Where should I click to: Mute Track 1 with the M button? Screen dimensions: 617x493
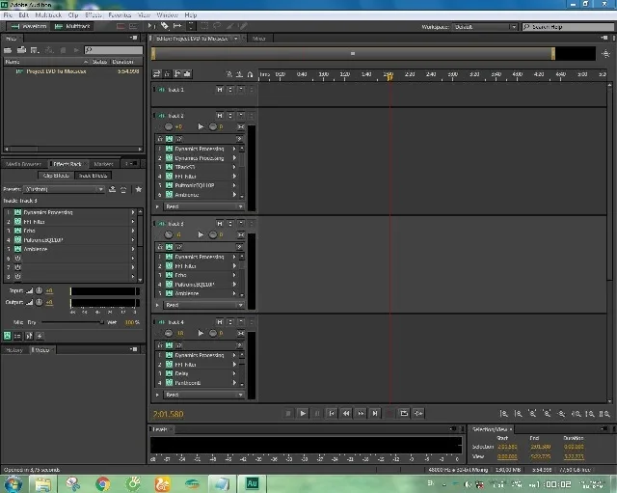click(220, 90)
